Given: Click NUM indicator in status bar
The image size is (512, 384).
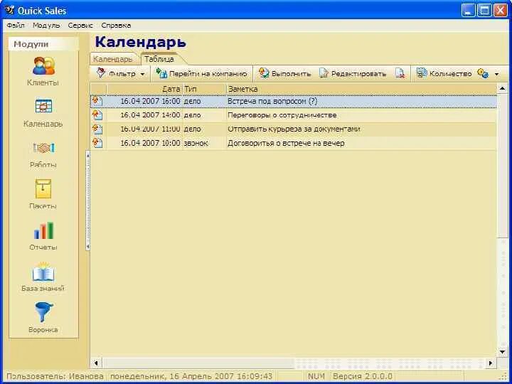Looking at the screenshot, I should pyautogui.click(x=316, y=376).
